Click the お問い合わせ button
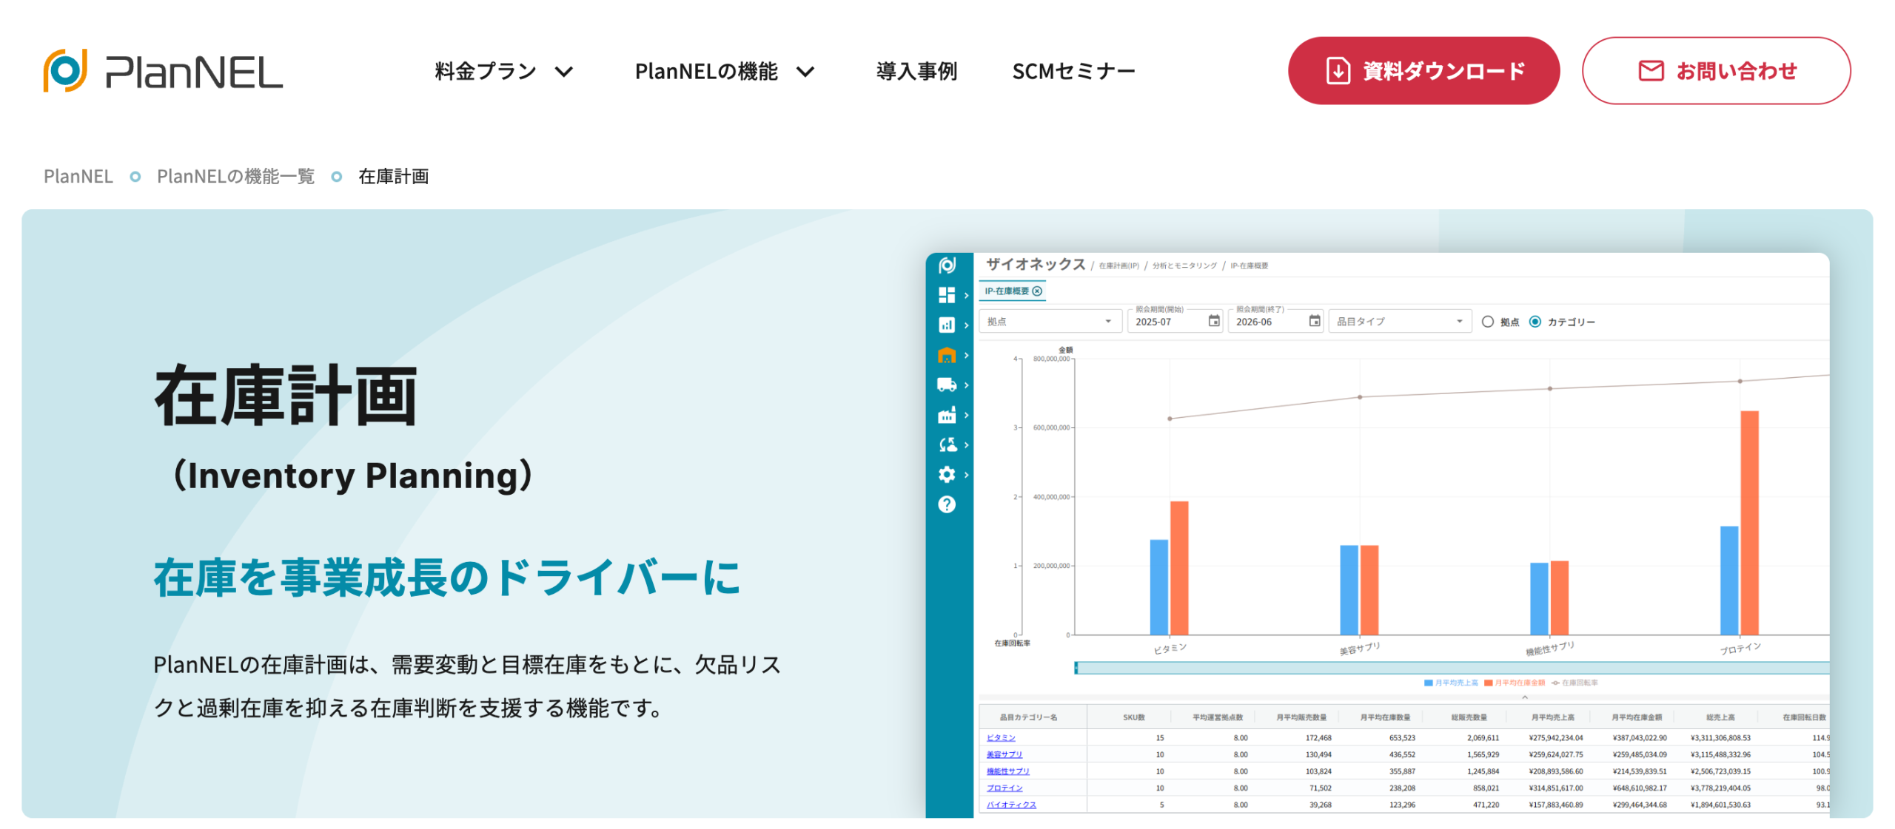The image size is (1895, 829). click(1716, 71)
